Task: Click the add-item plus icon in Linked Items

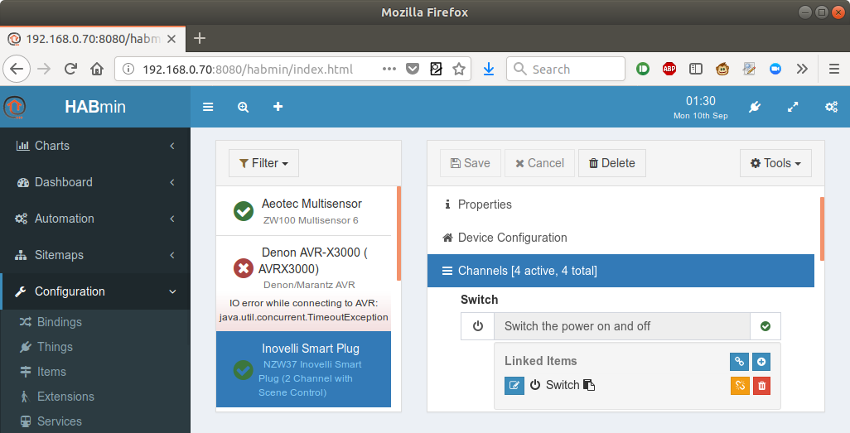Action: (x=761, y=362)
